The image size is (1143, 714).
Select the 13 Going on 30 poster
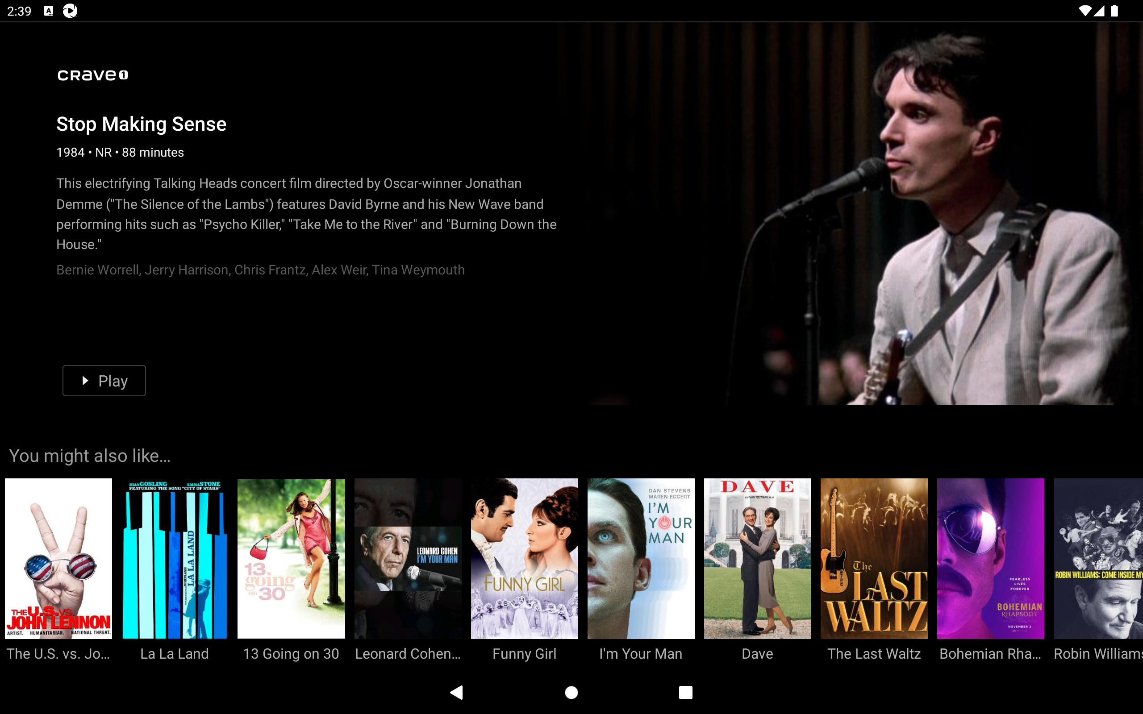[x=292, y=559]
